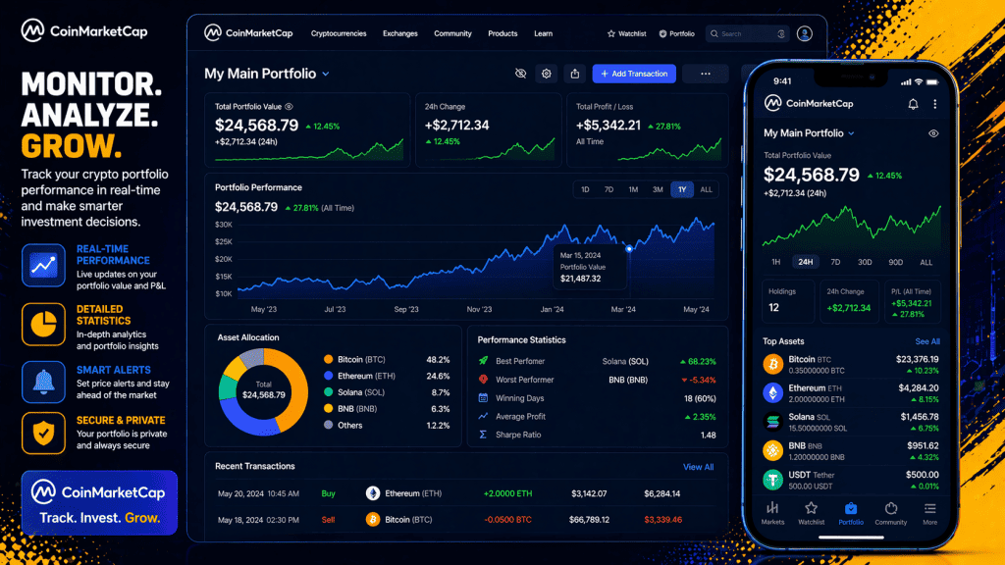Image resolution: width=1005 pixels, height=565 pixels.
Task: Switch performance chart to the 1M tab
Action: pos(634,188)
